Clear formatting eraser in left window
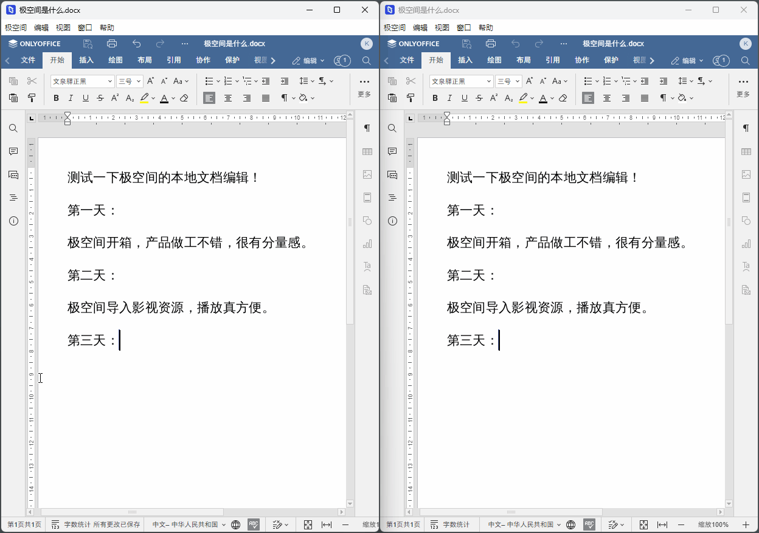Viewport: 759px width, 533px height. pos(184,98)
